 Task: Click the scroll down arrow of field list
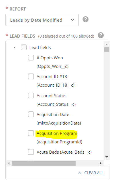pyautogui.click(x=107, y=157)
